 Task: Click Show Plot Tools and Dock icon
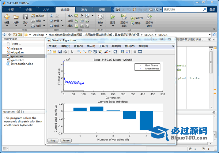pos(140,52)
